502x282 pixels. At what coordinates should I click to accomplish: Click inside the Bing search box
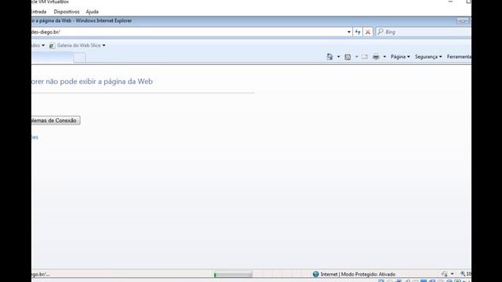coord(424,32)
